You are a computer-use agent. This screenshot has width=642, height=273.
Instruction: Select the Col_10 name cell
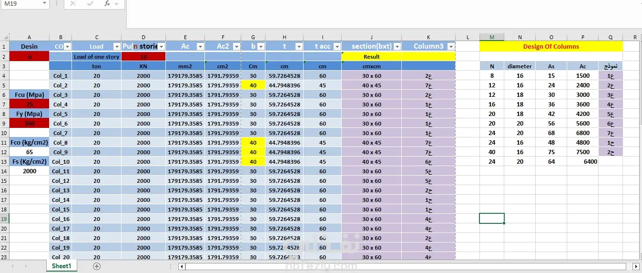click(x=61, y=161)
